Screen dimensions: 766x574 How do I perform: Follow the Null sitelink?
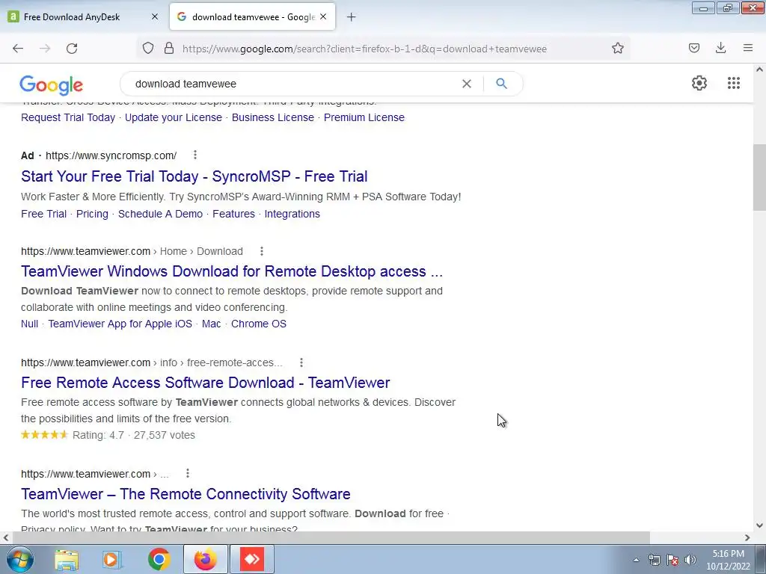tap(29, 324)
